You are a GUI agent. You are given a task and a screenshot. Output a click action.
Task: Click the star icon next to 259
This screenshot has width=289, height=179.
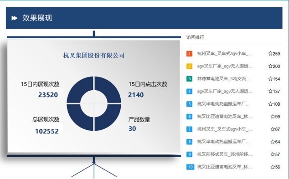tap(270, 54)
